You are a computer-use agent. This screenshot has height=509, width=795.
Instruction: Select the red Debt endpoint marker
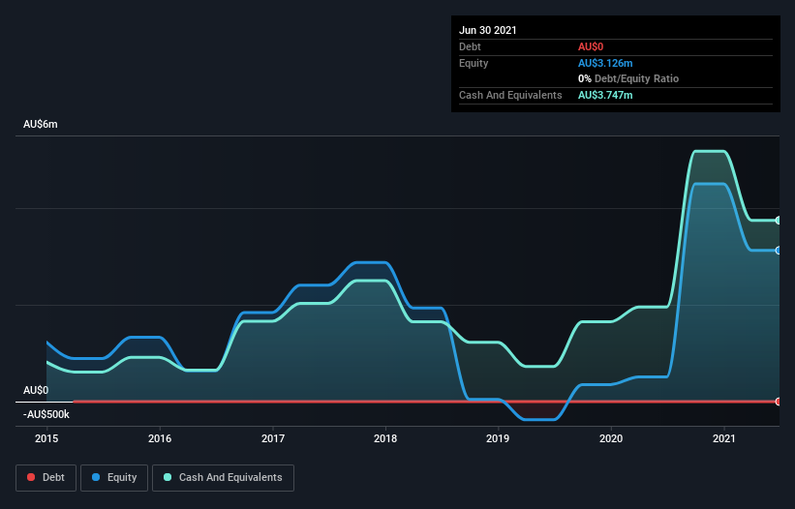click(x=779, y=402)
